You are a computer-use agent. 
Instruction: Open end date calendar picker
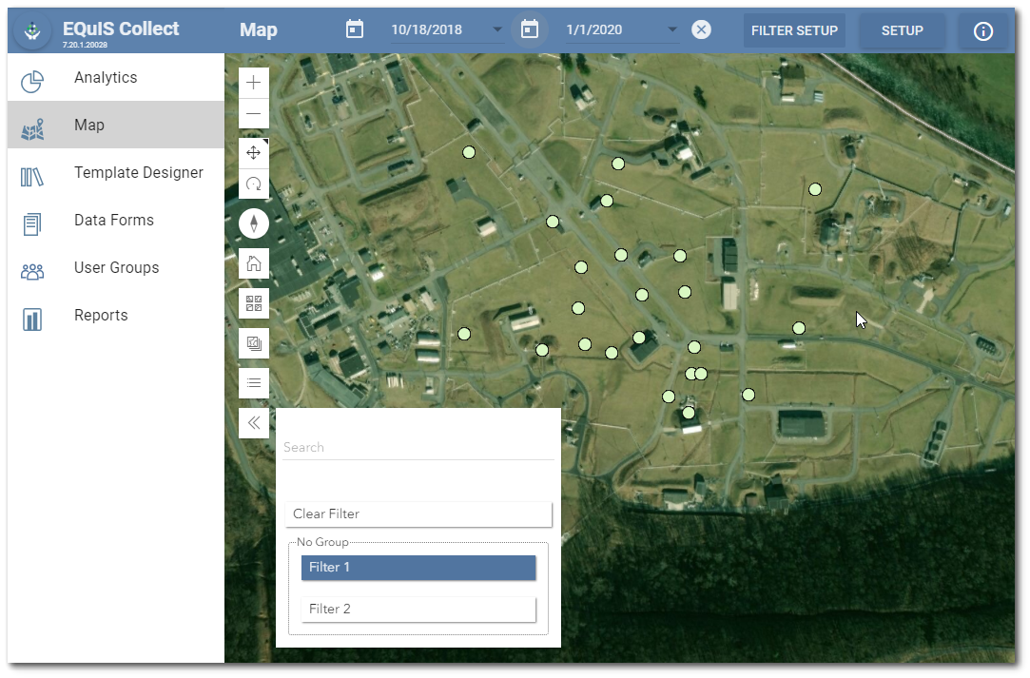[x=530, y=29]
